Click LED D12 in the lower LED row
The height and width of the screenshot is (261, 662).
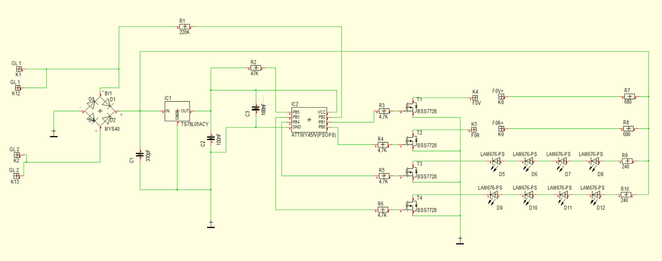tap(596, 195)
